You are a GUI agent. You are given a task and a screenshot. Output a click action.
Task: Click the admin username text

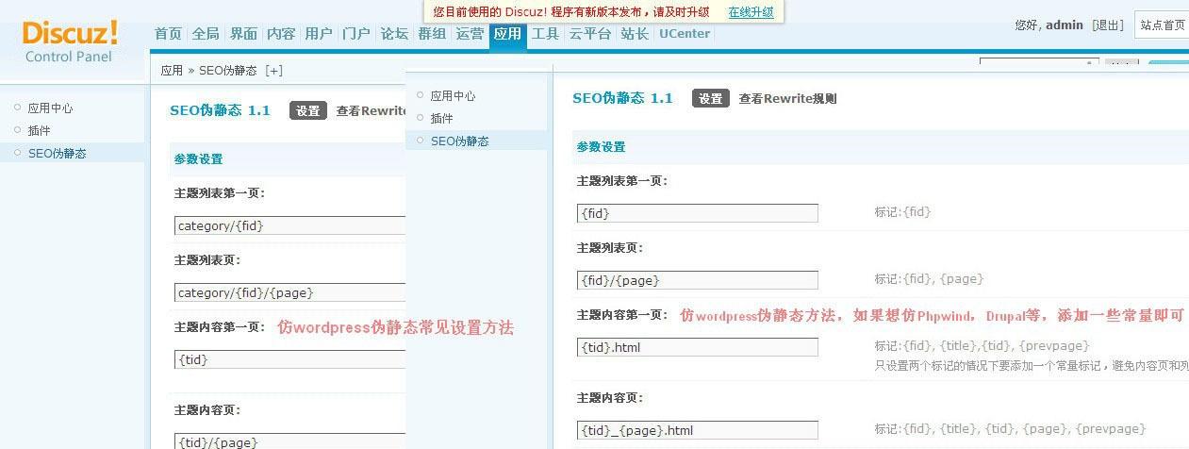point(1065,25)
